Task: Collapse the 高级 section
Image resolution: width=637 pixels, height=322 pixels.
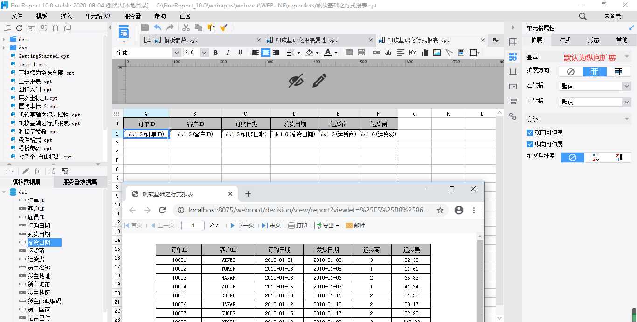Action: pos(627,119)
